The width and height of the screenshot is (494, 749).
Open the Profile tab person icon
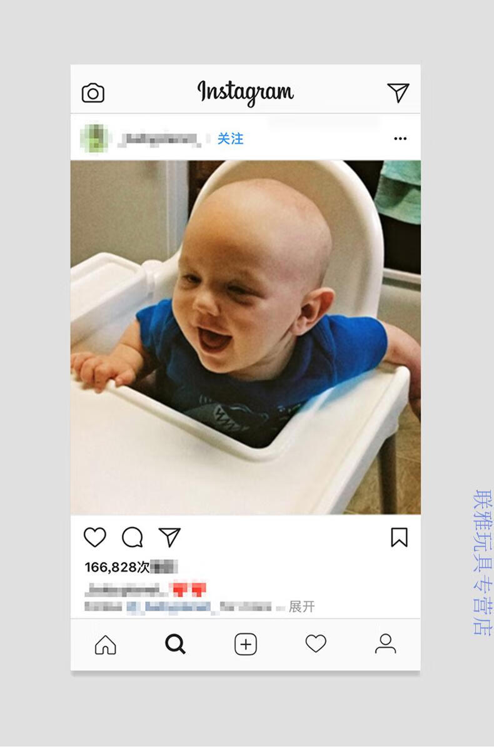pos(385,643)
